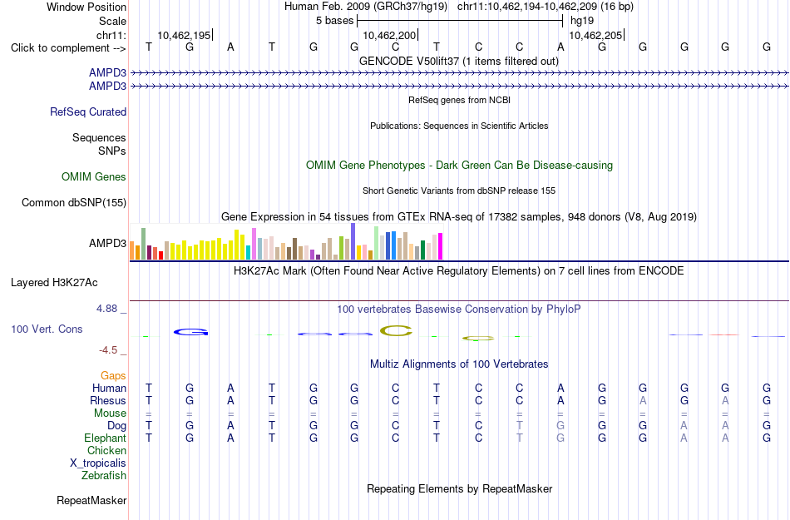
Task: Select the 'Rhesus' species label
Action: pyautogui.click(x=108, y=400)
